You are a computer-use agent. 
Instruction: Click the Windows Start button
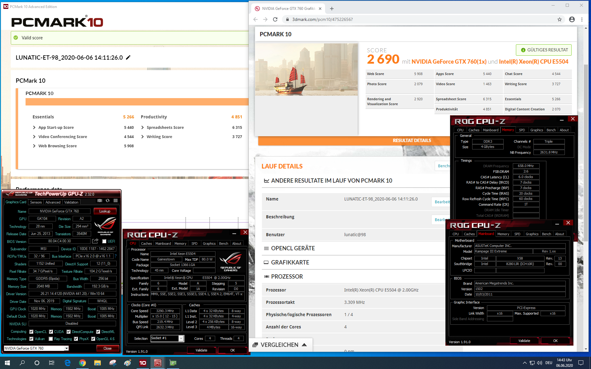click(x=7, y=363)
